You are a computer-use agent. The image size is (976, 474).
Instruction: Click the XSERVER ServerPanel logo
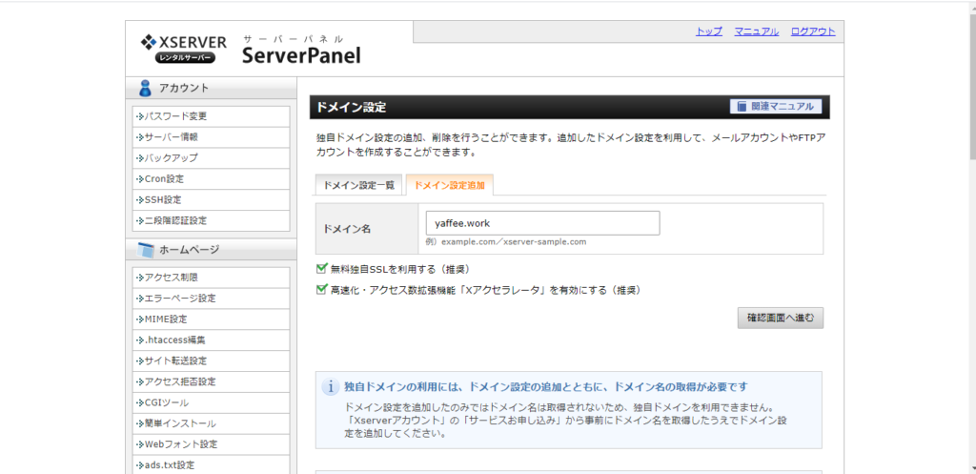pyautogui.click(x=251, y=49)
